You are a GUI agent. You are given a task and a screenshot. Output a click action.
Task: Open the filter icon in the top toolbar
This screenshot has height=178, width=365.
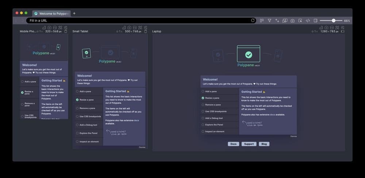[269, 21]
